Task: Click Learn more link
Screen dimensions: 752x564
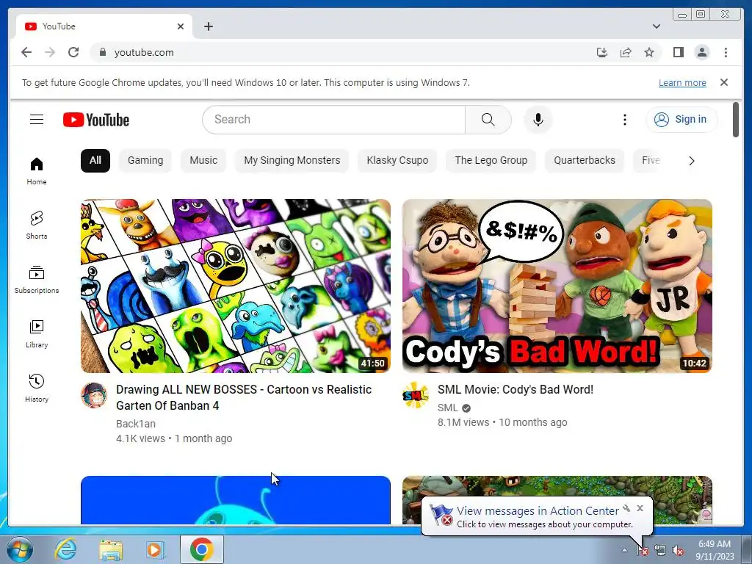Action: point(682,82)
